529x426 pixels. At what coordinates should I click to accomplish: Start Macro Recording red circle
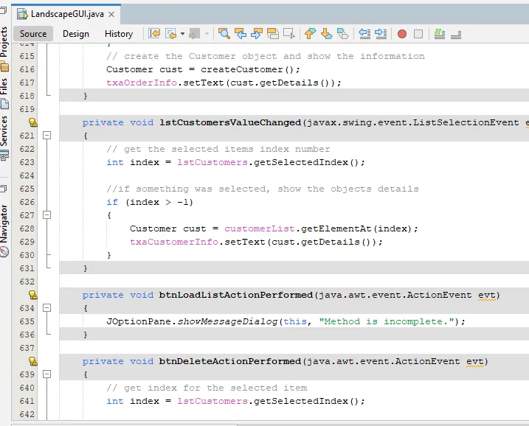click(402, 34)
